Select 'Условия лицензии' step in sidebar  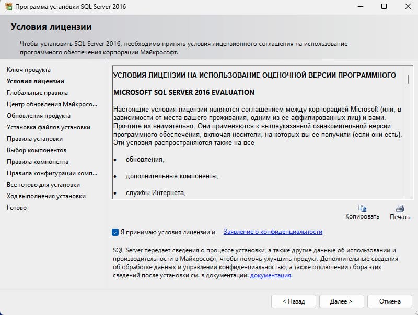tap(36, 81)
